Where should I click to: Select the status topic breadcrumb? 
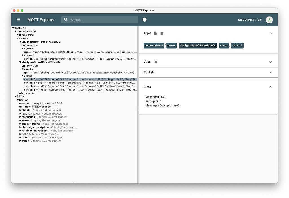pyautogui.click(x=224, y=45)
